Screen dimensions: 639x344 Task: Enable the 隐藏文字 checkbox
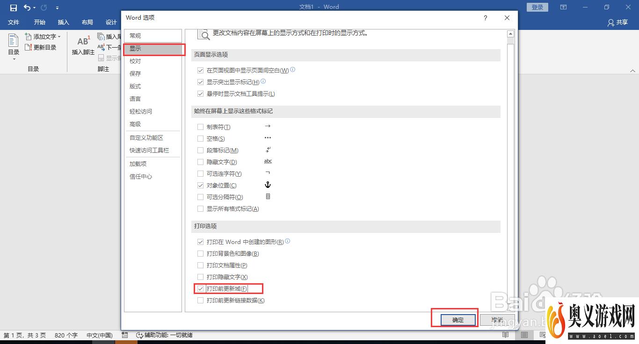[x=200, y=162]
